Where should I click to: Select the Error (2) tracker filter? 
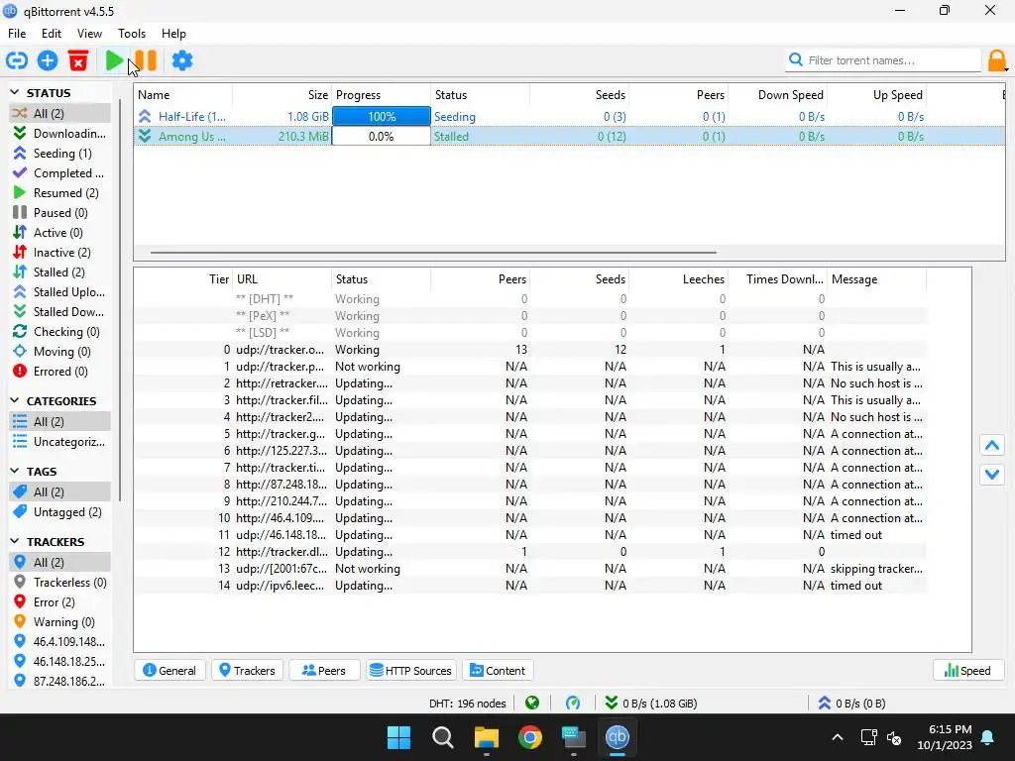tap(60, 602)
